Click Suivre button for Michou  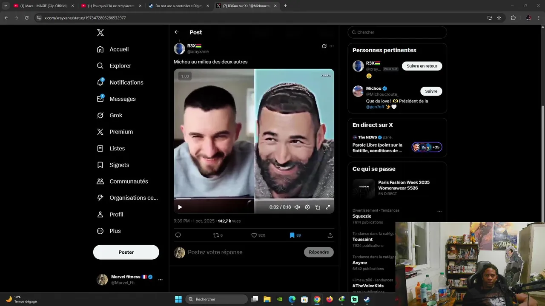point(431,91)
